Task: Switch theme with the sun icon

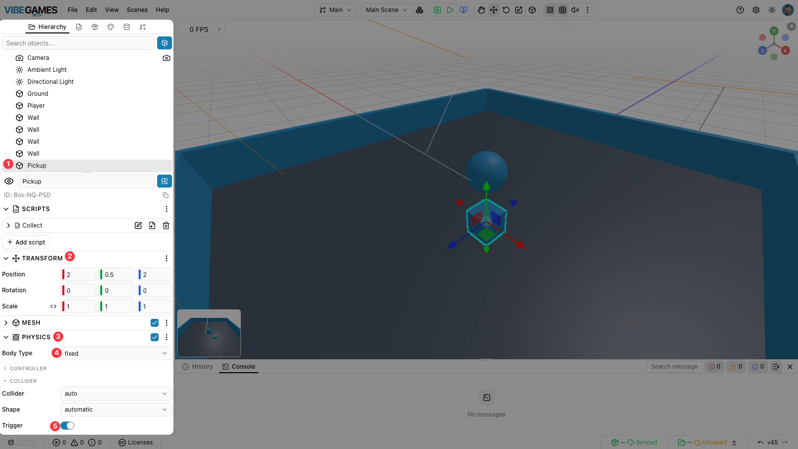Action: [772, 10]
